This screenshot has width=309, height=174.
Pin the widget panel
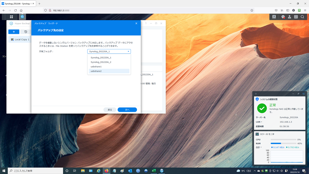[x=298, y=94]
